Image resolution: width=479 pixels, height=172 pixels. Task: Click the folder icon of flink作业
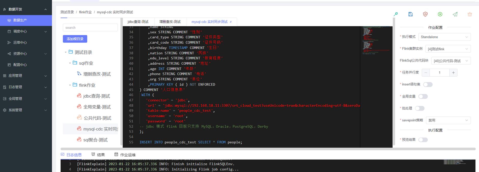pos(75,85)
